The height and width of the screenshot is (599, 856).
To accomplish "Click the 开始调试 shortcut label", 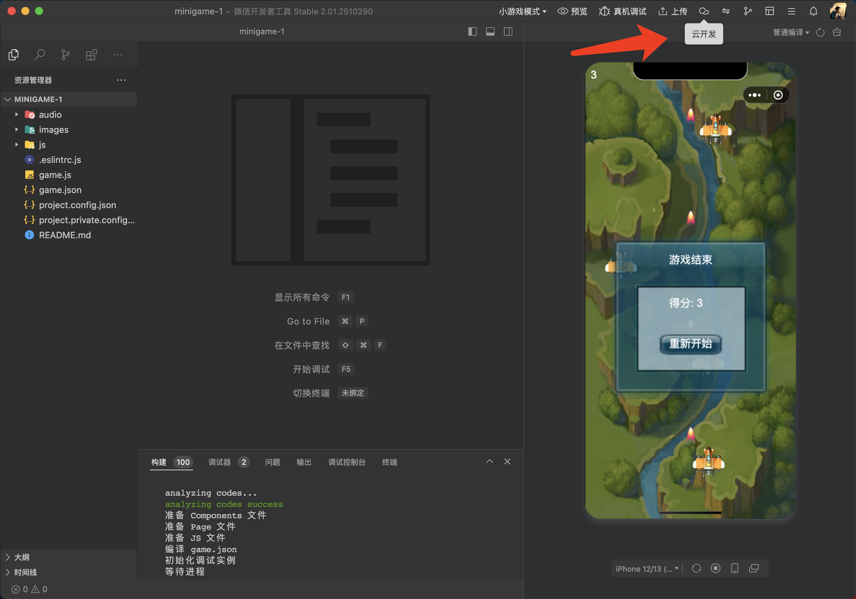I will 311,369.
